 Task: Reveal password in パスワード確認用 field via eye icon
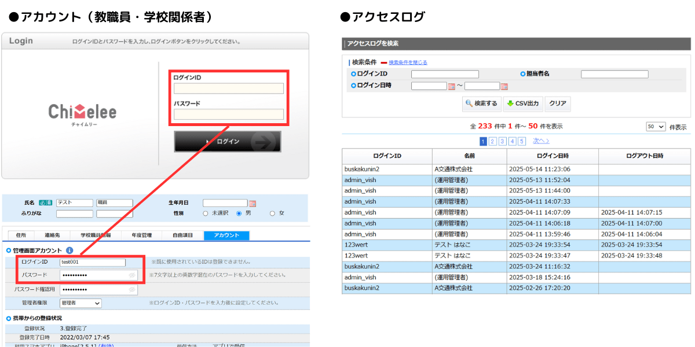[x=132, y=289]
